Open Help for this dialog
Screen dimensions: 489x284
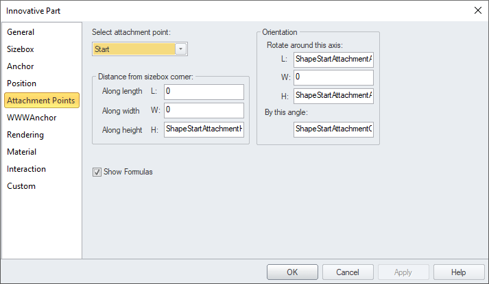point(459,272)
